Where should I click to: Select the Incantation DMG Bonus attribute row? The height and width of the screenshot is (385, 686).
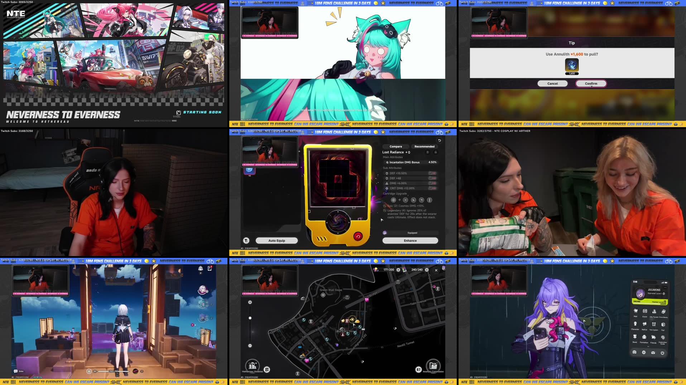pyautogui.click(x=410, y=162)
